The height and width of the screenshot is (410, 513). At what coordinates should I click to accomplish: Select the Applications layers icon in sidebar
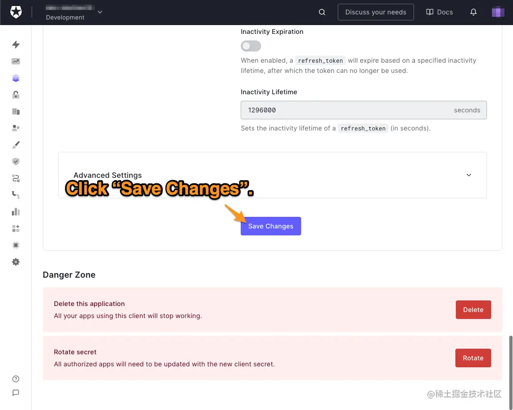coord(16,78)
